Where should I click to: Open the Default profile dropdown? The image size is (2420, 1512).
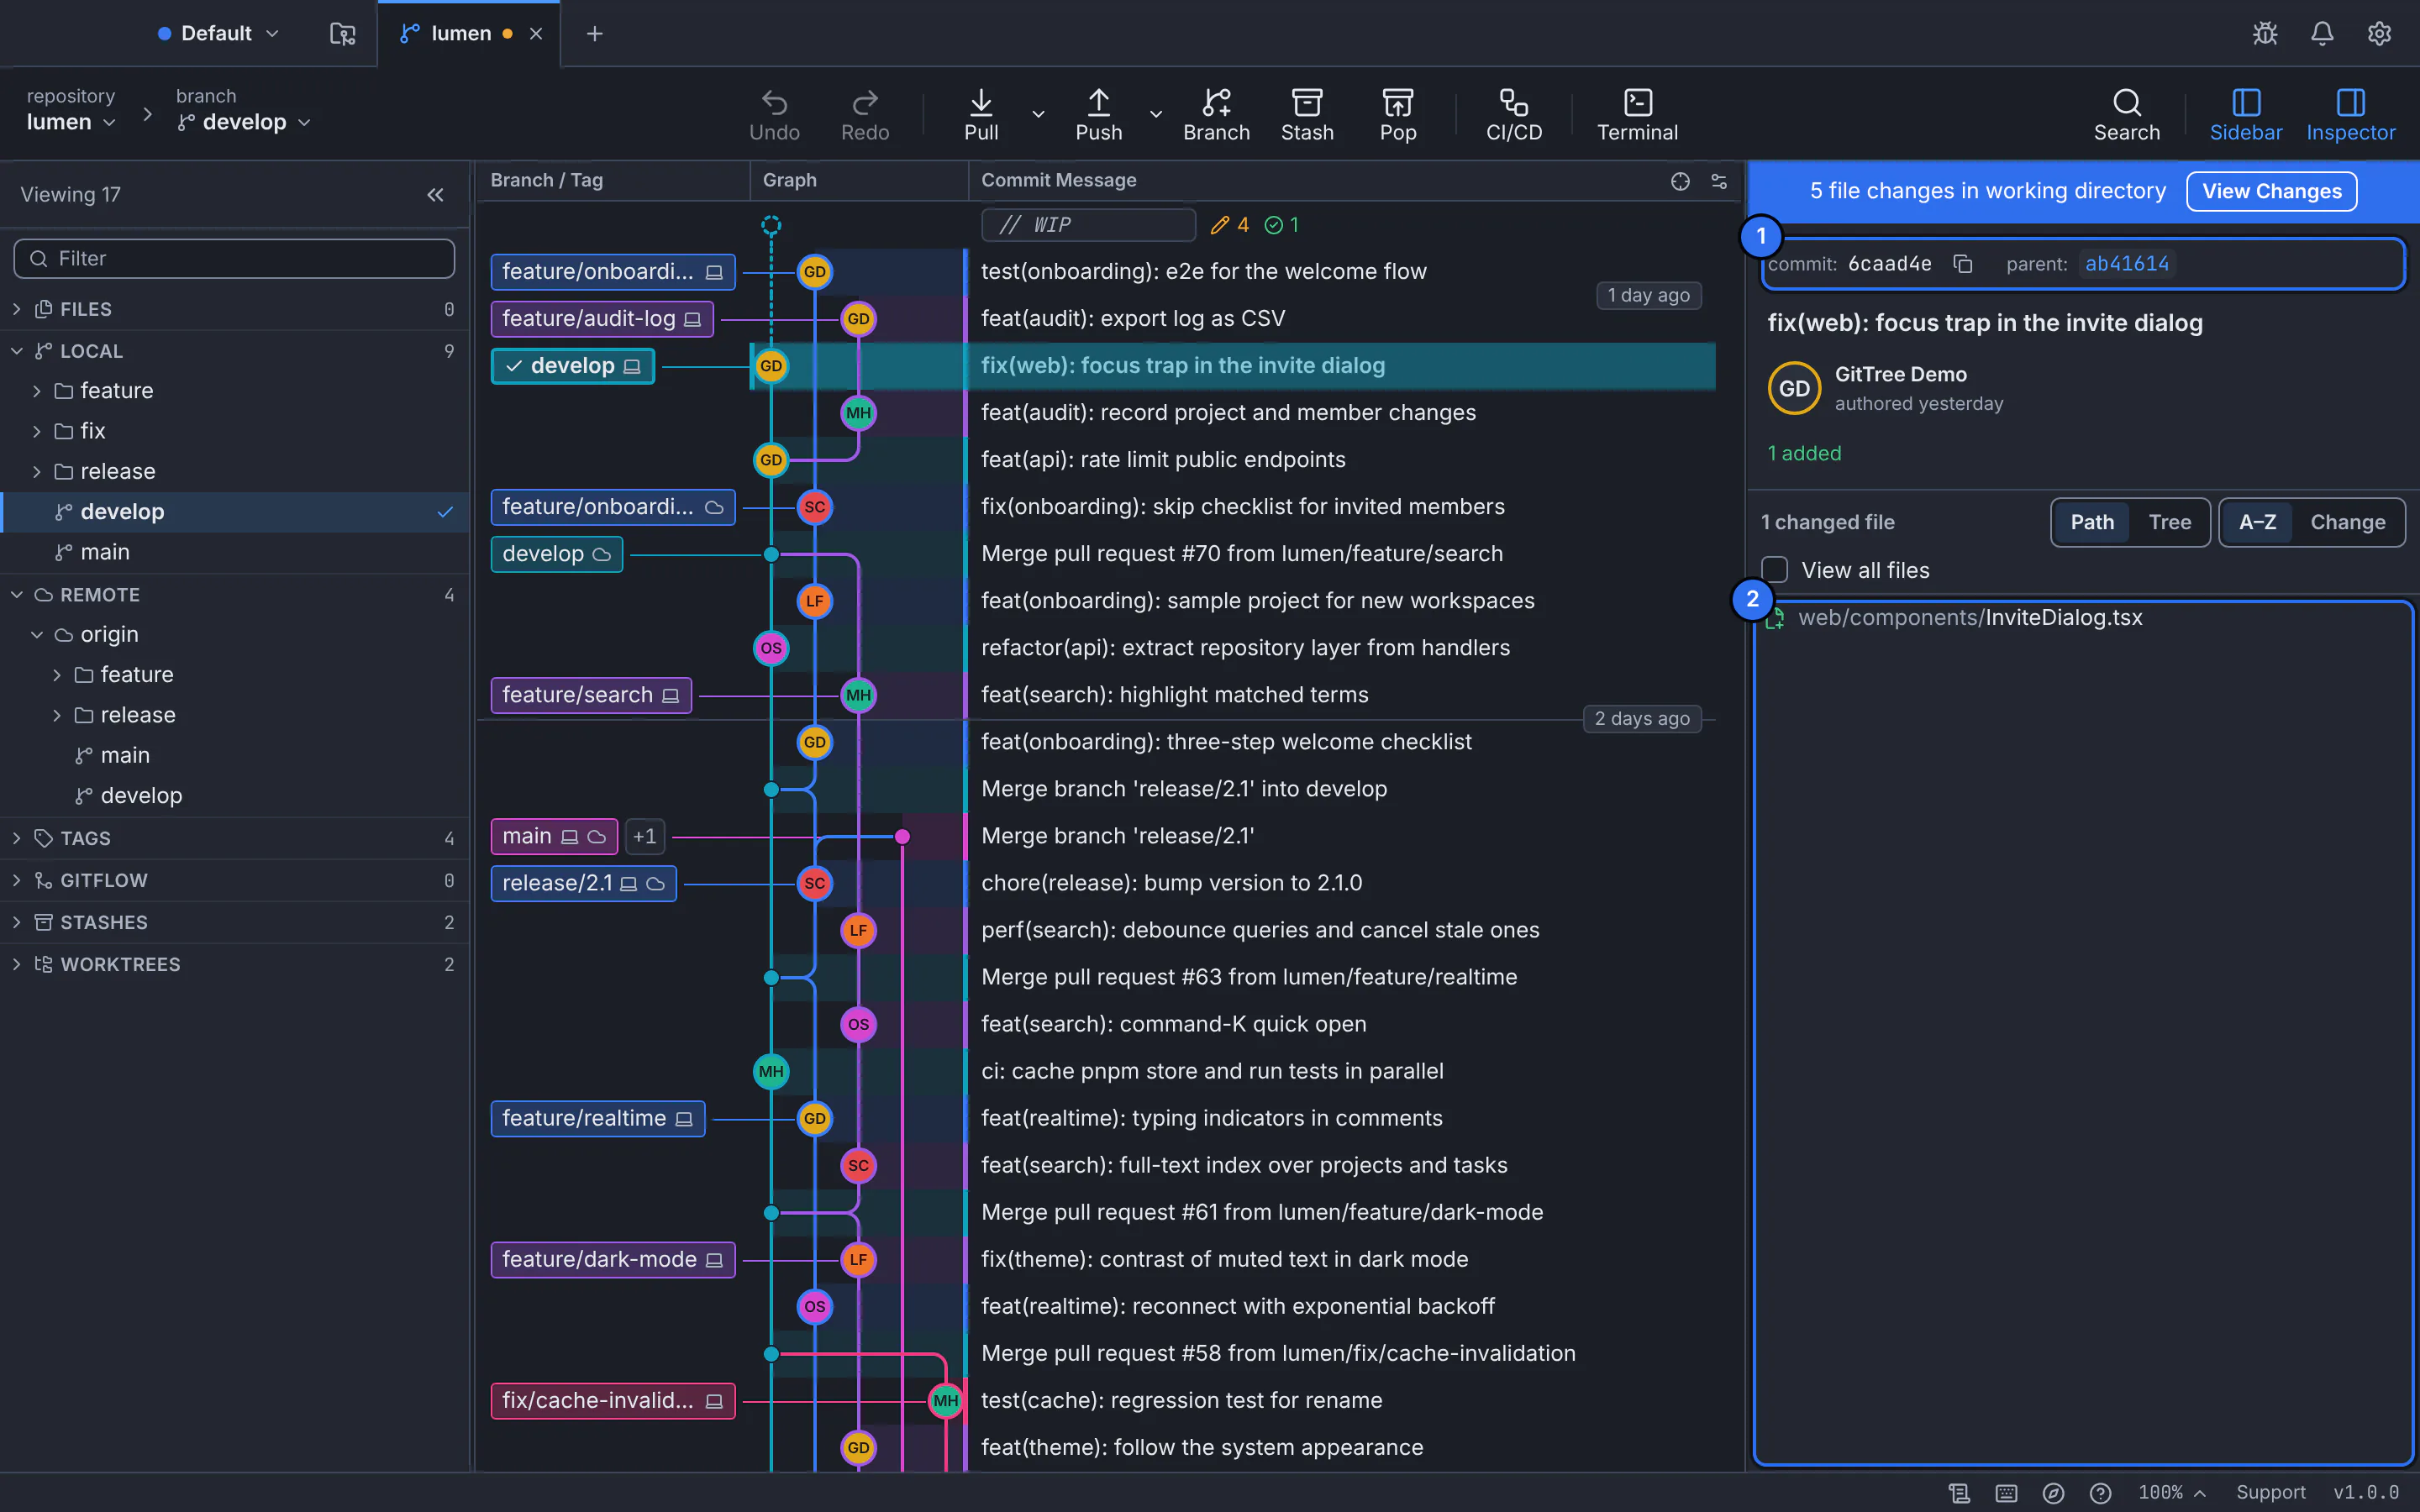click(218, 33)
